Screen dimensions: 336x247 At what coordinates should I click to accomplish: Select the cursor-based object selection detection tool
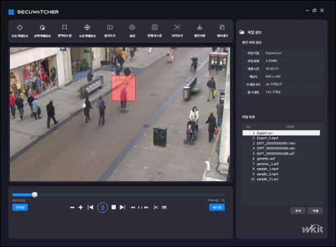pyautogui.click(x=42, y=27)
